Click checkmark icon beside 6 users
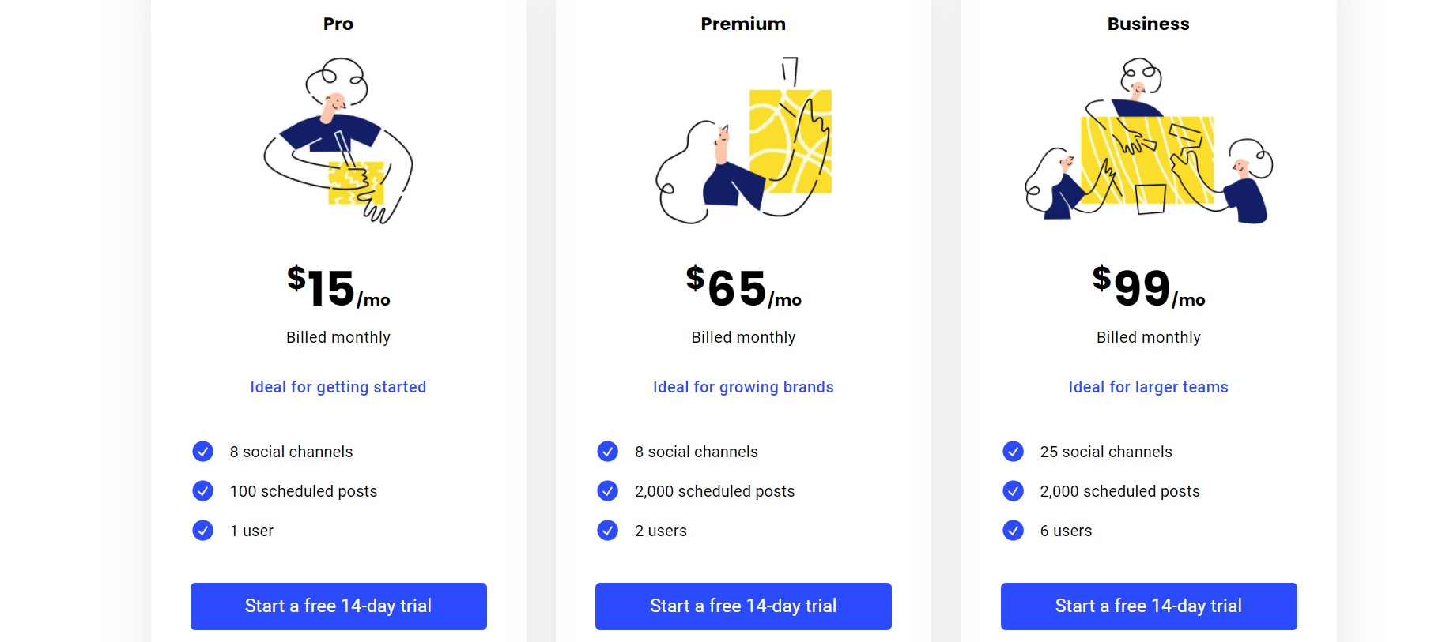This screenshot has height=642, width=1446. point(1013,531)
